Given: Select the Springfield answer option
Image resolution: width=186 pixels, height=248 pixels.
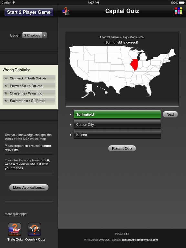Looking at the screenshot, I should pos(117,114).
